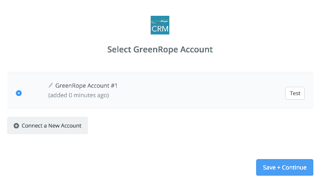Add another GreenRope account via plus icon

click(x=16, y=125)
